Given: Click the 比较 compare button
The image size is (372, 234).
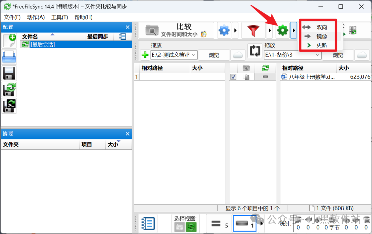Looking at the screenshot, I should coord(176,30).
